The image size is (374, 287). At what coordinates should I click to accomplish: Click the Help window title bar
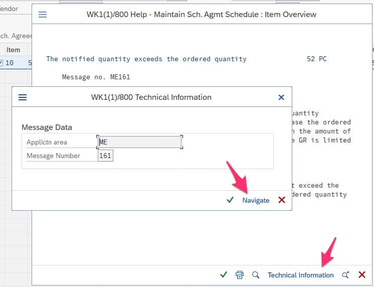click(201, 15)
